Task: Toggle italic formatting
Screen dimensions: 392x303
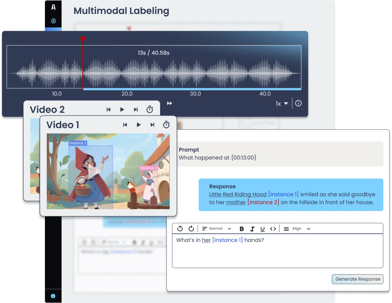Action: point(252,229)
